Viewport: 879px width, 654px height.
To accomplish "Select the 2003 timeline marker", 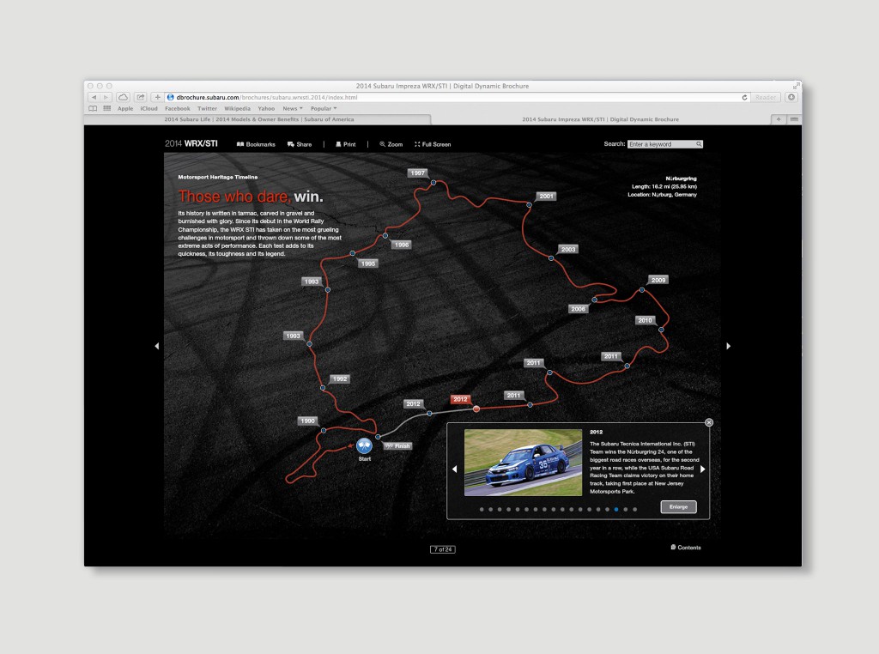I will [x=568, y=250].
